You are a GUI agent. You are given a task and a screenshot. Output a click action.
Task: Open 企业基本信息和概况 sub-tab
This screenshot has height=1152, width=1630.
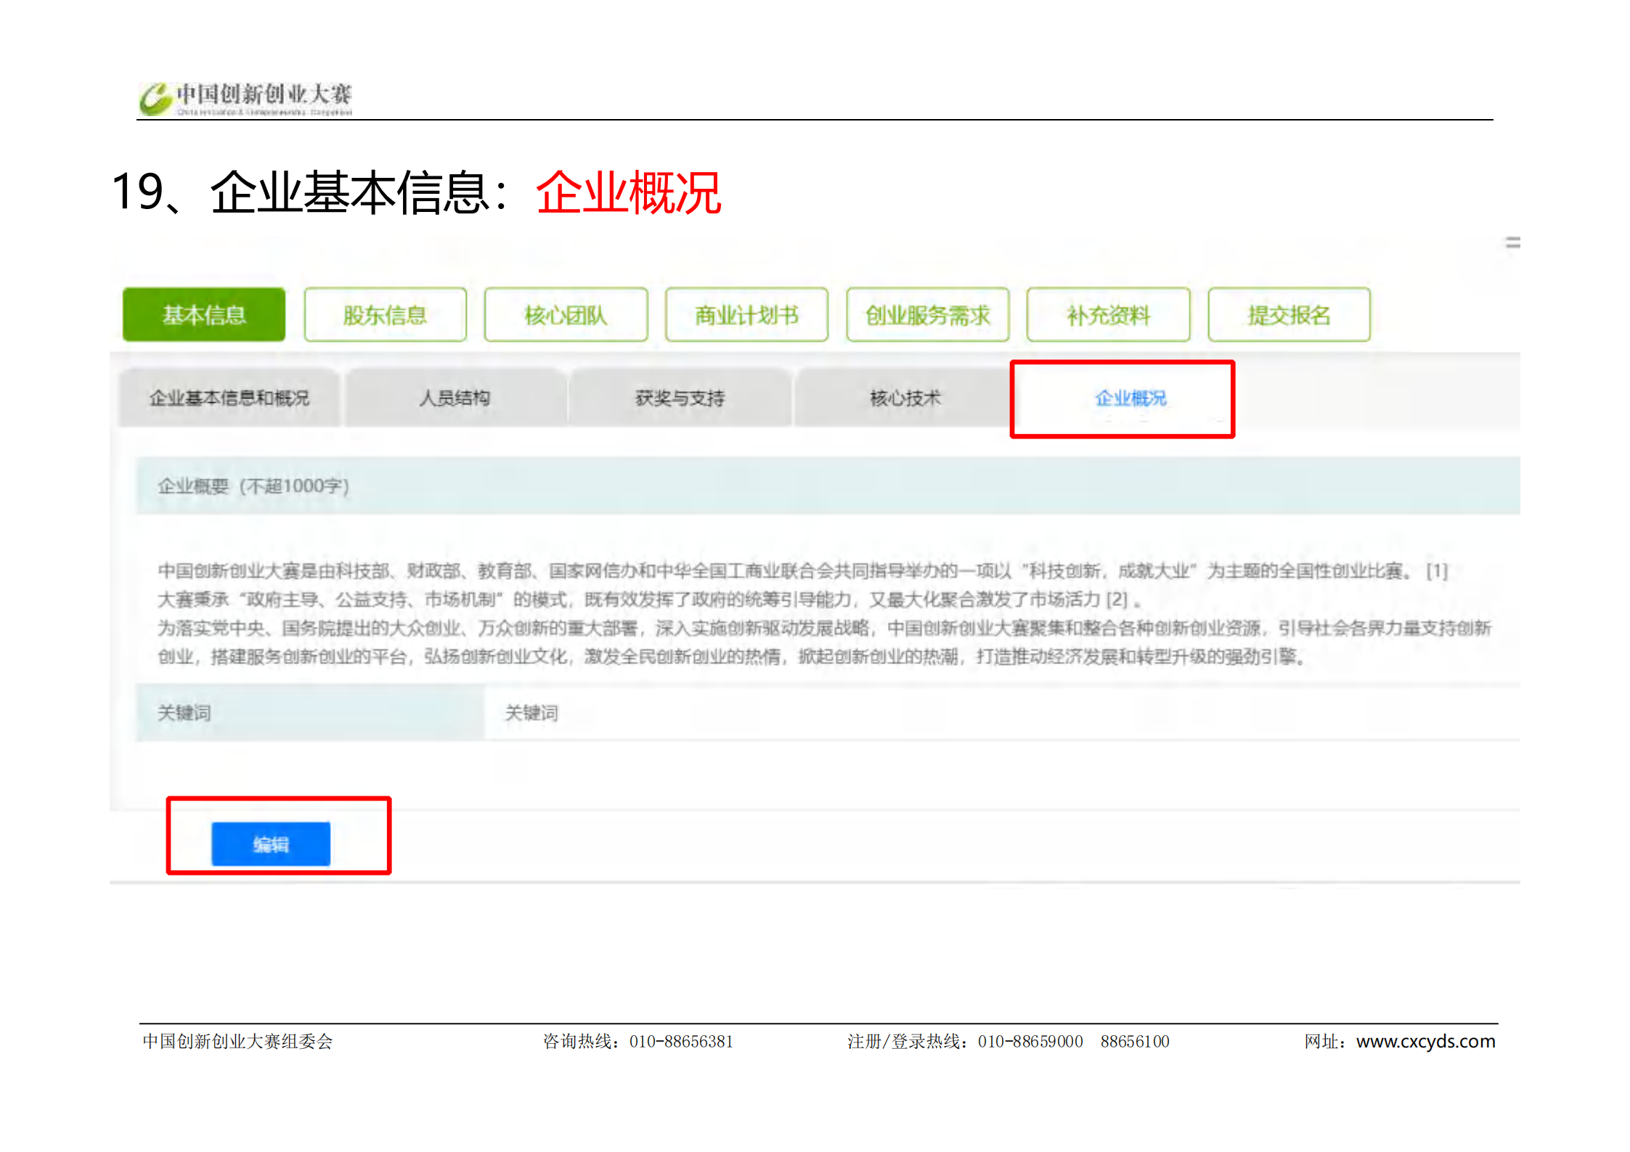229,398
